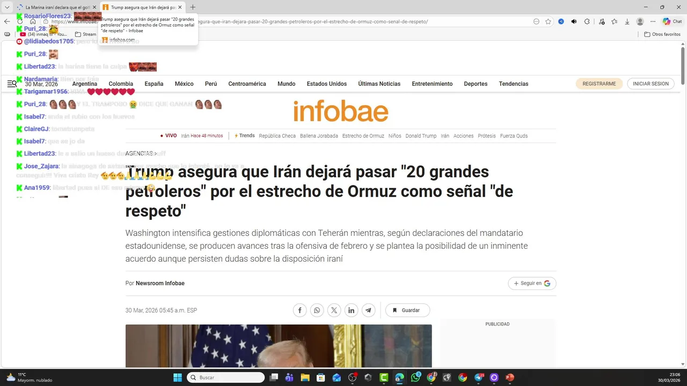Open WhatsApp from taskbar

tap(415, 377)
